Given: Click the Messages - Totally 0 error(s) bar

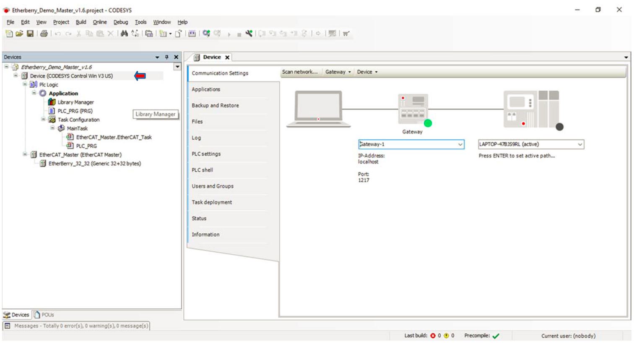Looking at the screenshot, I should [x=76, y=326].
